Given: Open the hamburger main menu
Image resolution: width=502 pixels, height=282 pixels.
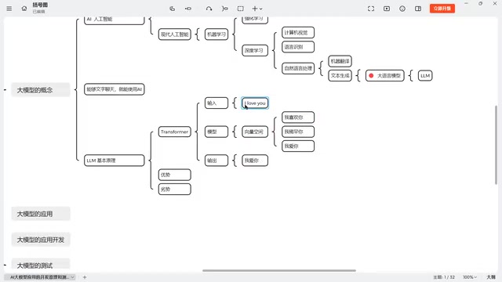Looking at the screenshot, I should pos(9,9).
